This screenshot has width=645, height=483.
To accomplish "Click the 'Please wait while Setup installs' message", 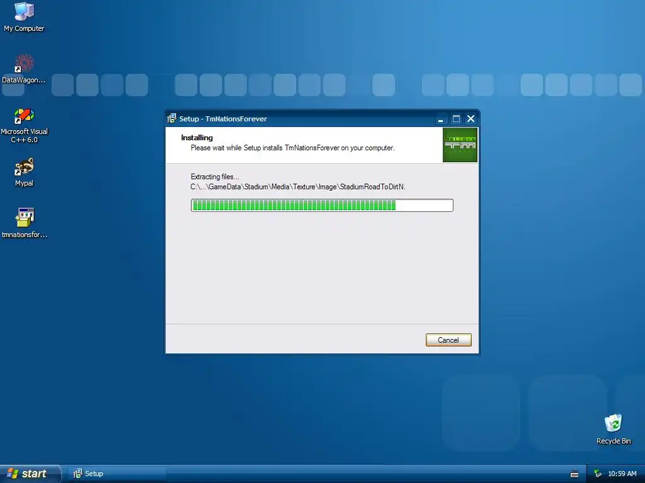I will (292, 148).
